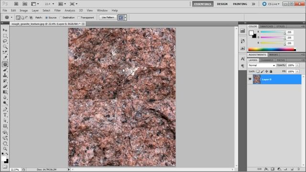Select the History Brush tool
Image resolution: width=306 pixels, height=172 pixels.
(x=5, y=81)
